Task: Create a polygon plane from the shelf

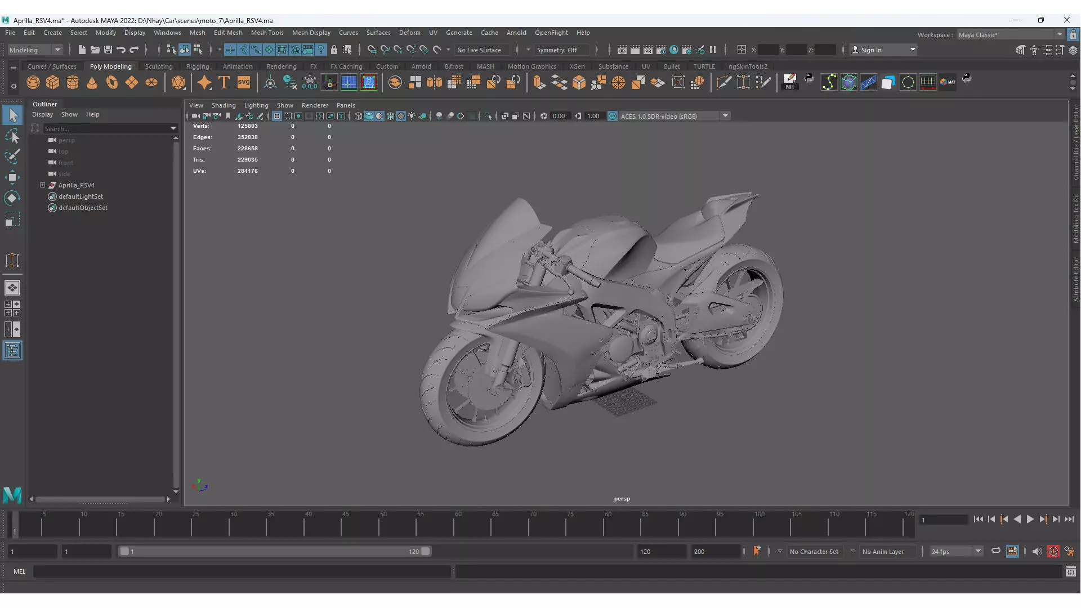Action: pyautogui.click(x=132, y=83)
